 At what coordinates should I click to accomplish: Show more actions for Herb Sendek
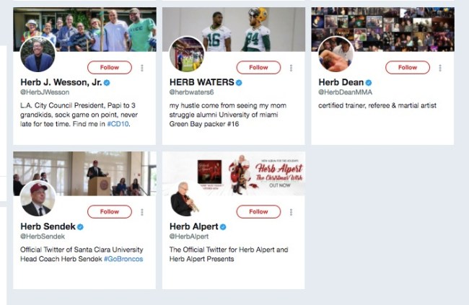click(142, 212)
